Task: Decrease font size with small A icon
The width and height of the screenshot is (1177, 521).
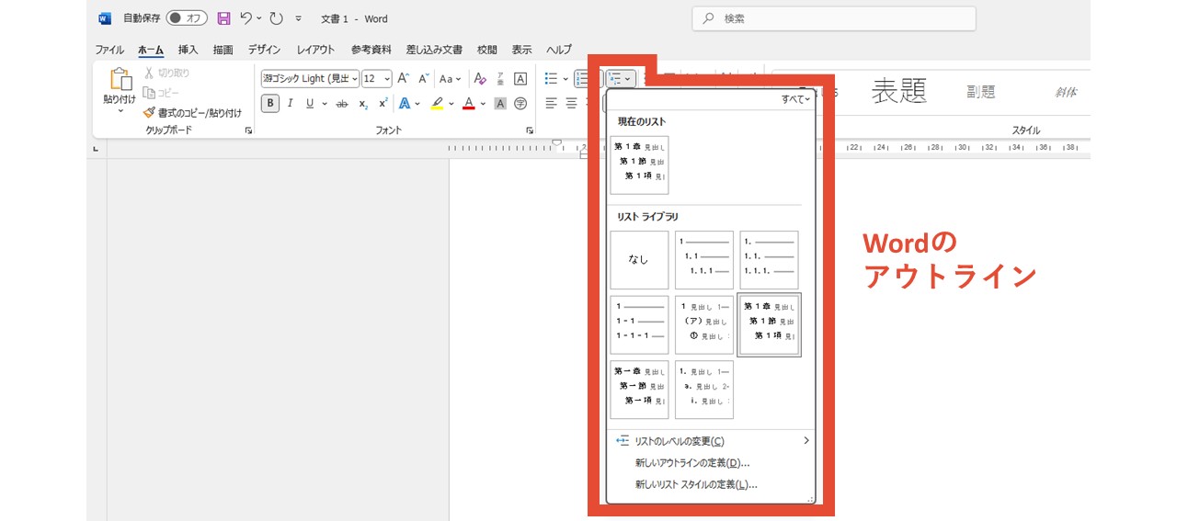Action: tap(424, 79)
